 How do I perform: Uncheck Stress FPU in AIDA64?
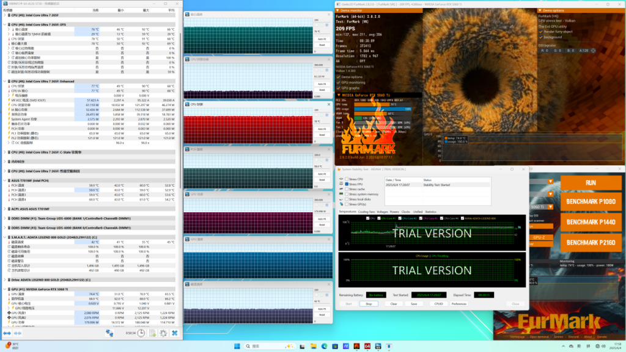click(x=347, y=184)
